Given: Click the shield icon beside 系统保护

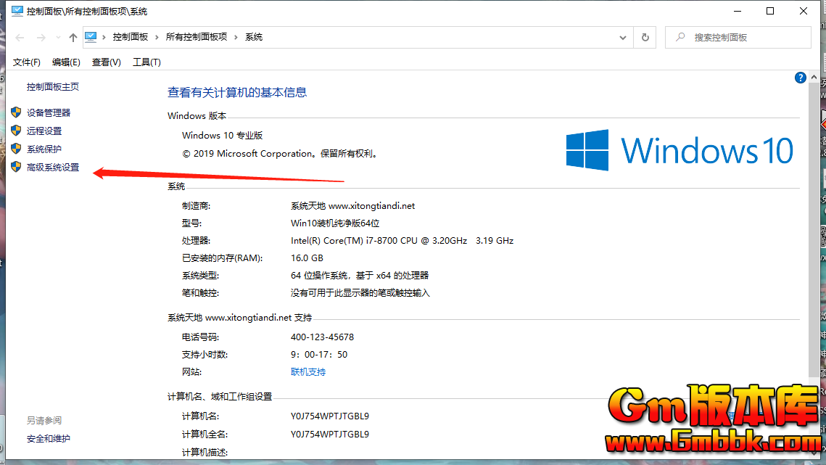Looking at the screenshot, I should [x=16, y=149].
